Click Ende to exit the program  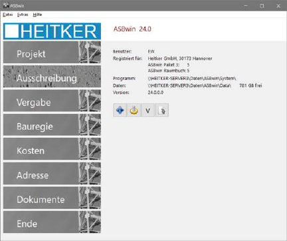(x=52, y=222)
